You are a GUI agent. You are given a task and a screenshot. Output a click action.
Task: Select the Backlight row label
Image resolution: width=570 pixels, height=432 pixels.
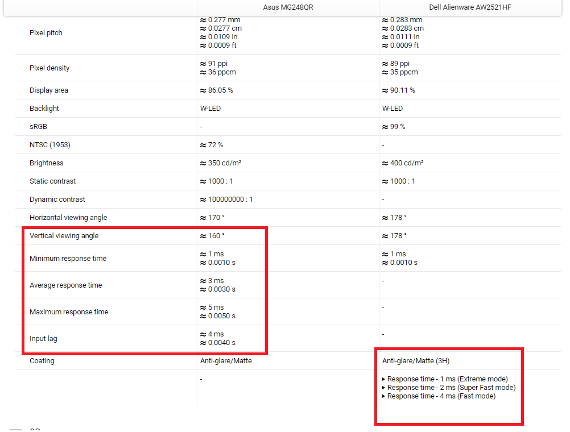(x=44, y=108)
